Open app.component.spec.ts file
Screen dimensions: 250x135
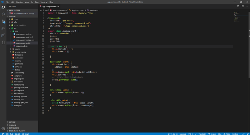(x=25, y=40)
